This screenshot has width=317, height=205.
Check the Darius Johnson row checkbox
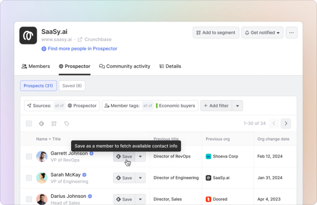pos(29,199)
